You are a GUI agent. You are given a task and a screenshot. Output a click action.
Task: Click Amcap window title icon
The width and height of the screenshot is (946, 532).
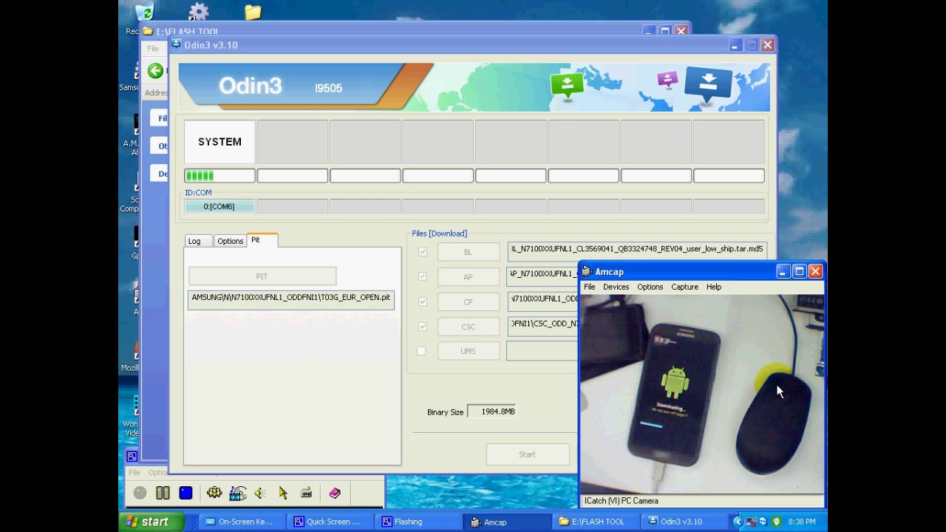point(587,271)
